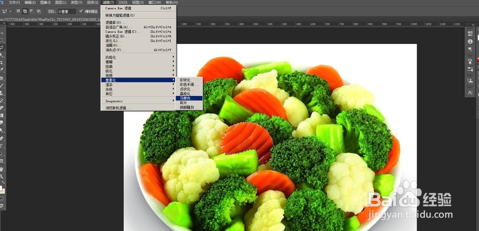Click 浏览联机滤镜 menu entry

point(139,108)
